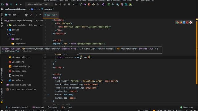Screen dimensions: 198x111
Task: Click the green terminal-style toolbar icon
Action: click(x=109, y=4)
